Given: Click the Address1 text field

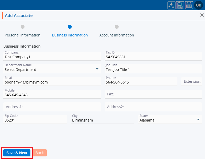Looking at the screenshot, I should pos(52,107).
